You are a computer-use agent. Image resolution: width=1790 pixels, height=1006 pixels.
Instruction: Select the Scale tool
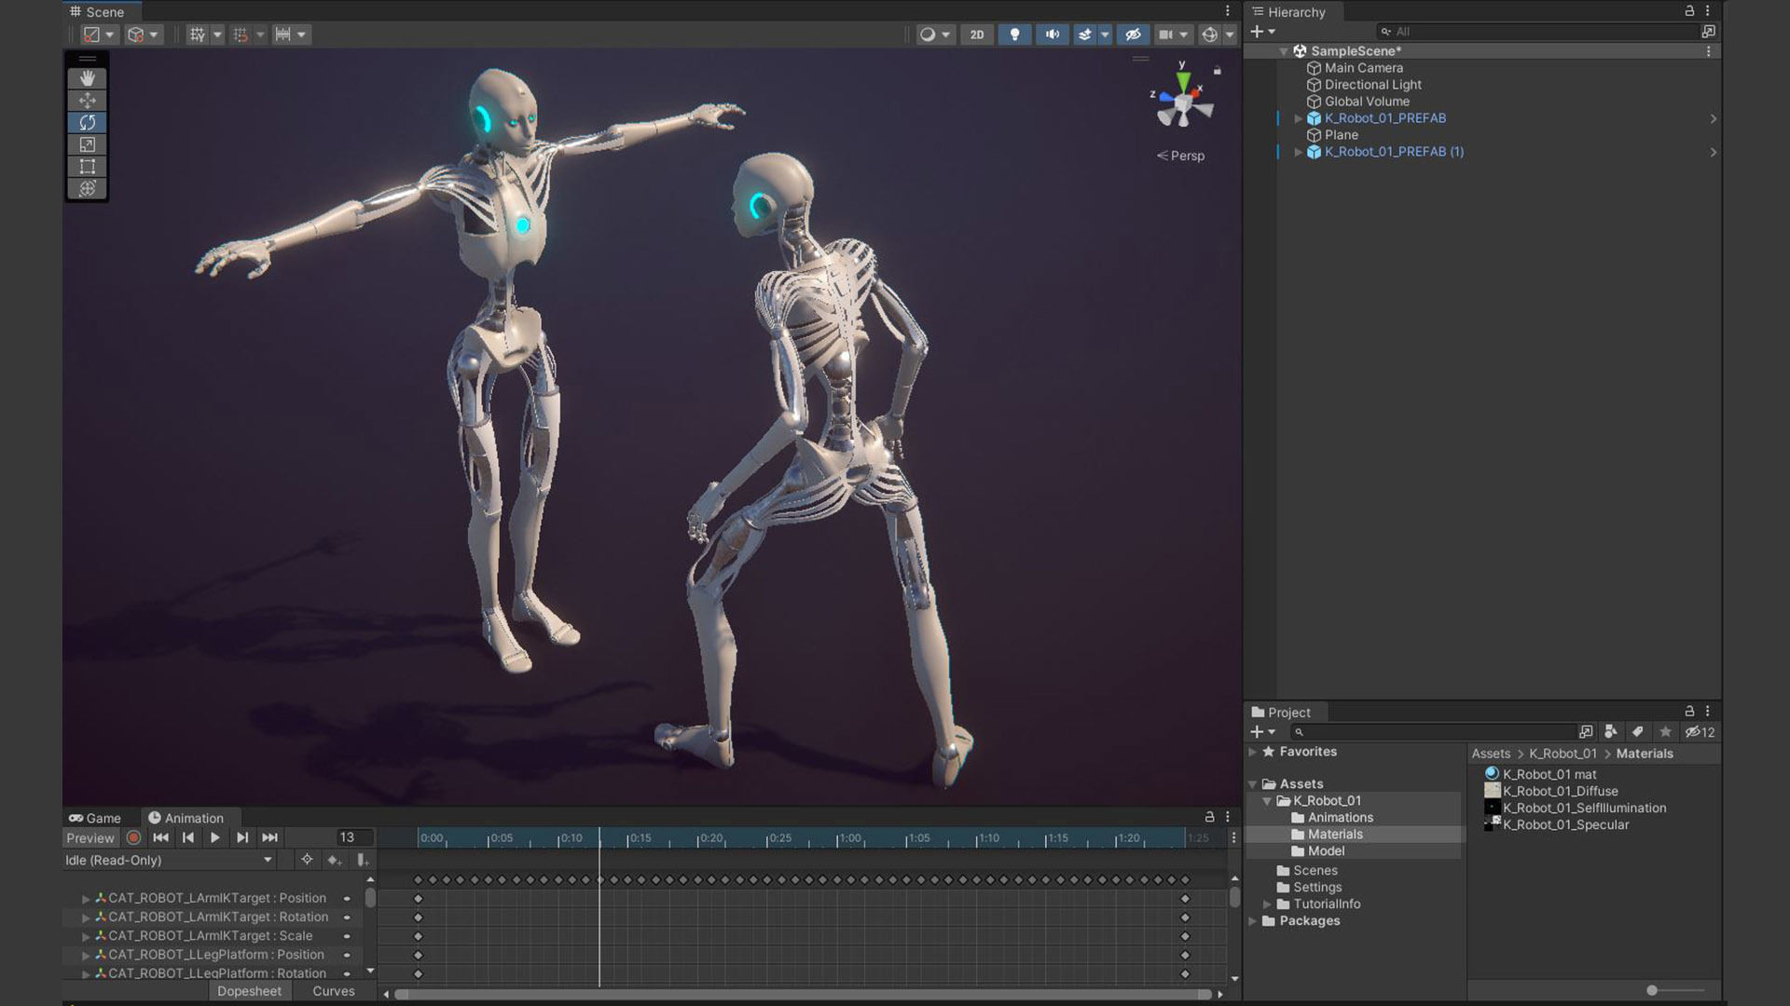pyautogui.click(x=87, y=144)
